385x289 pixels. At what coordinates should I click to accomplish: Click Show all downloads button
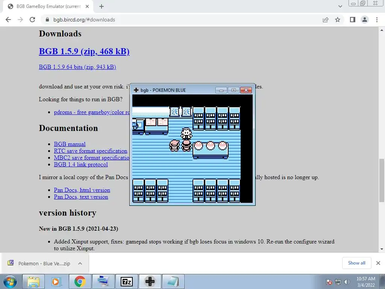356,263
